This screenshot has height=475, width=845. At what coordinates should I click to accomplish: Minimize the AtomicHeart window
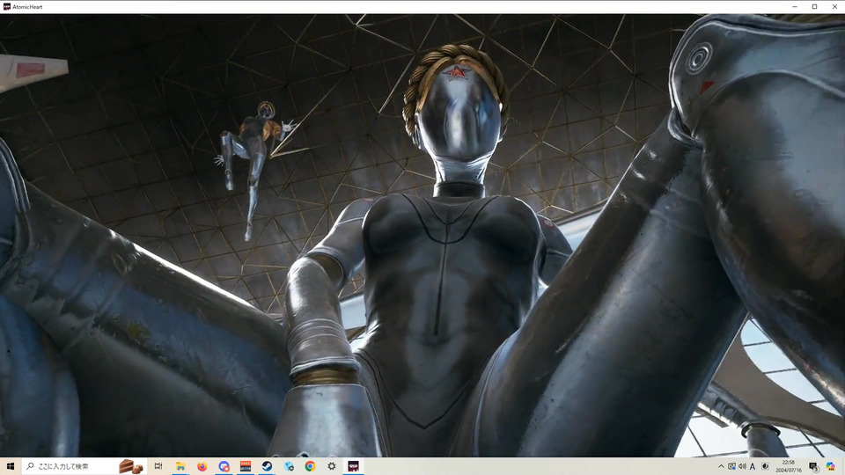(x=795, y=6)
